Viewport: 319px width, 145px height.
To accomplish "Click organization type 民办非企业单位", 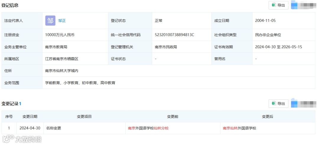I will (268, 35).
